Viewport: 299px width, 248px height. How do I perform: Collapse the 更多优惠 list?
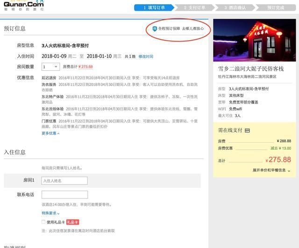point(50,133)
